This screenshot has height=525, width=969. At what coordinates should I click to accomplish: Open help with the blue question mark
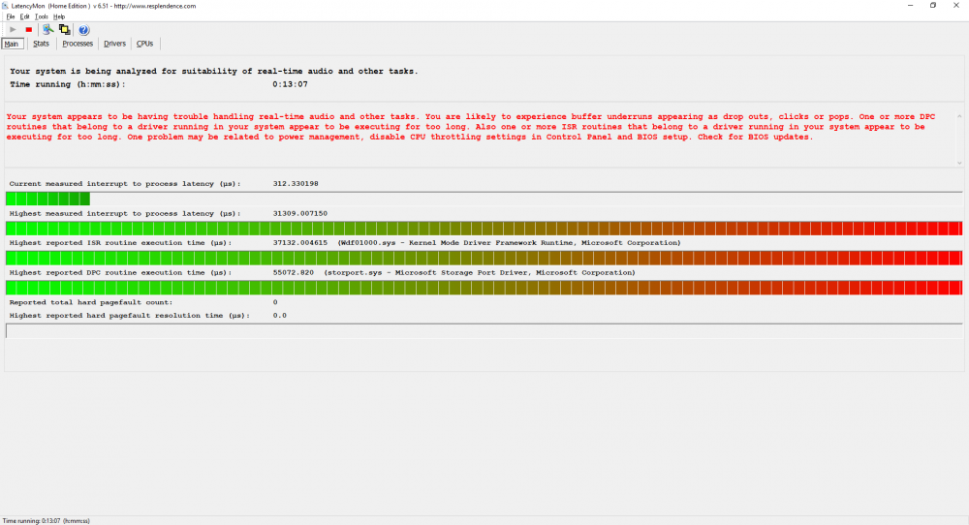pos(83,30)
